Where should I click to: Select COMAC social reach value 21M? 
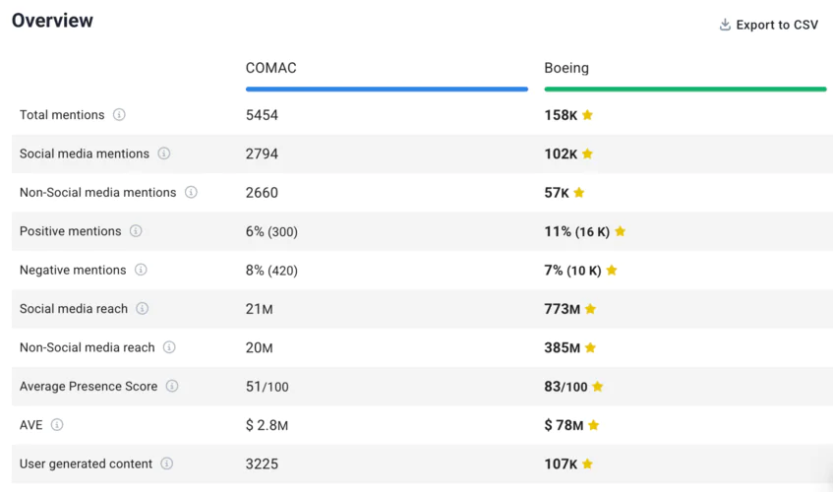point(260,309)
